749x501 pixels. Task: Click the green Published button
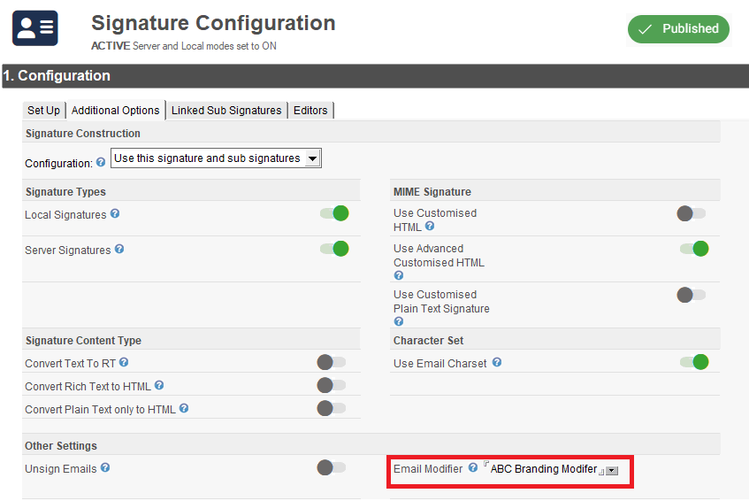[678, 29]
